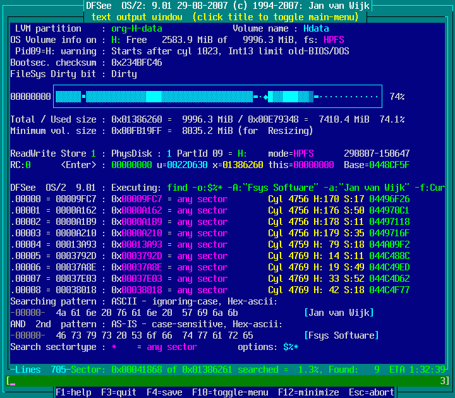Click physical sector number 044C488C
The width and height of the screenshot is (455, 398).
389,256
